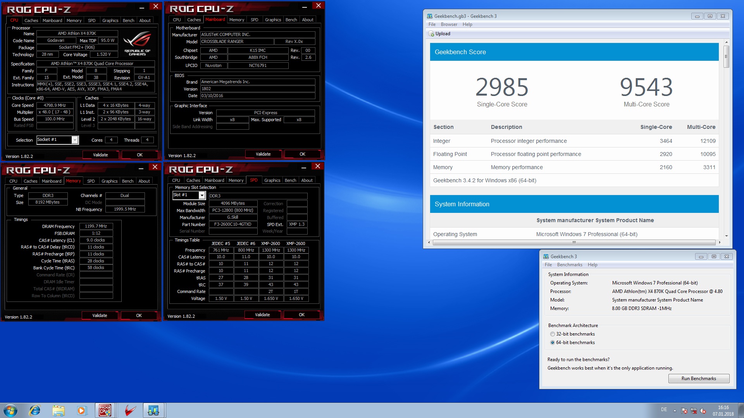Switch to Caches tab in CPU window

click(x=31, y=21)
